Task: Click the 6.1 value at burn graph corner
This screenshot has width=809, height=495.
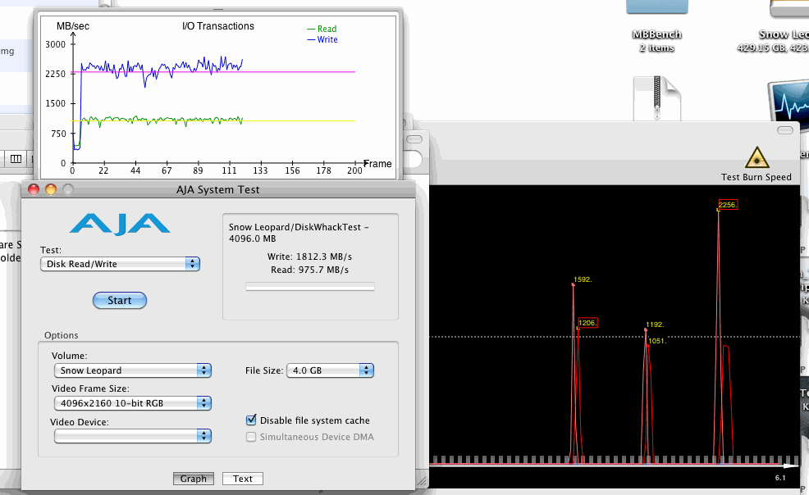Action: [780, 478]
